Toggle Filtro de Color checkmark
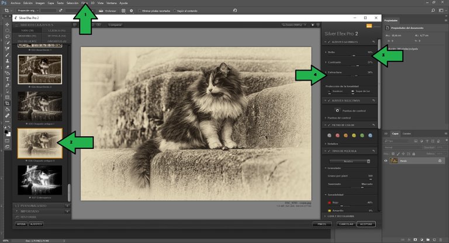This screenshot has width=449, height=243. pyautogui.click(x=329, y=125)
